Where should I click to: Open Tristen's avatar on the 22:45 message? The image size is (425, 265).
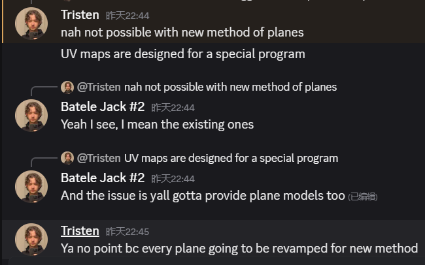(x=31, y=239)
